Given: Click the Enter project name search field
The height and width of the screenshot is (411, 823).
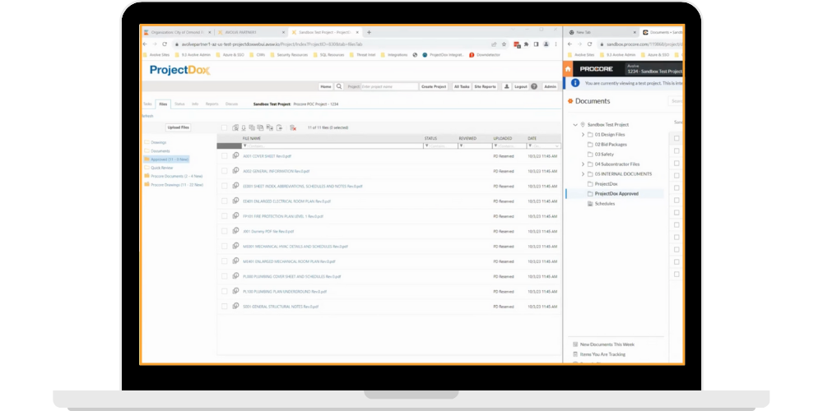Looking at the screenshot, I should 388,85.
